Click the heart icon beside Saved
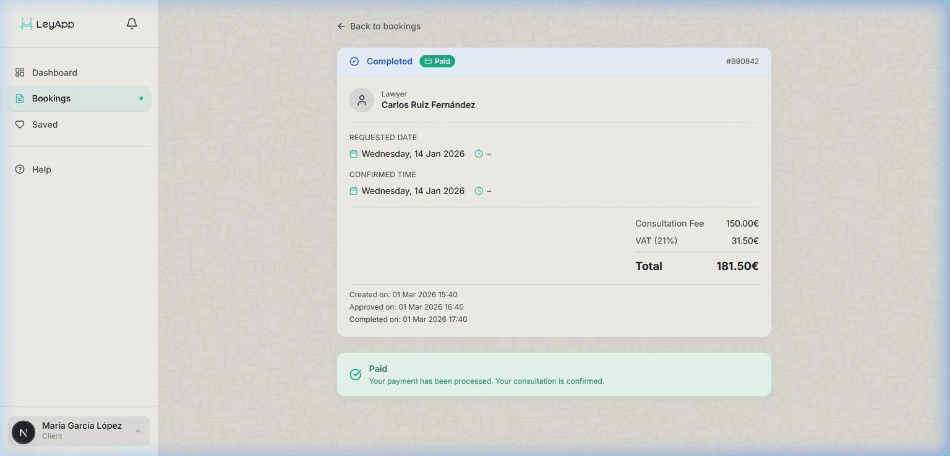Screen dimensions: 950x456 pyautogui.click(x=19, y=124)
